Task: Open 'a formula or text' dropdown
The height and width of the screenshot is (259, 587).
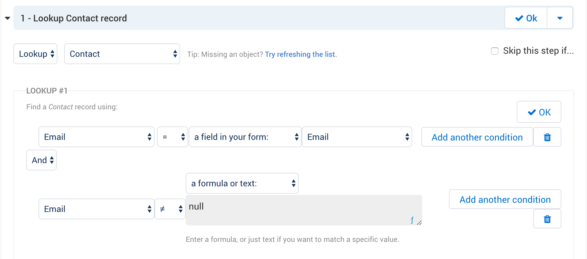Action: tap(242, 184)
